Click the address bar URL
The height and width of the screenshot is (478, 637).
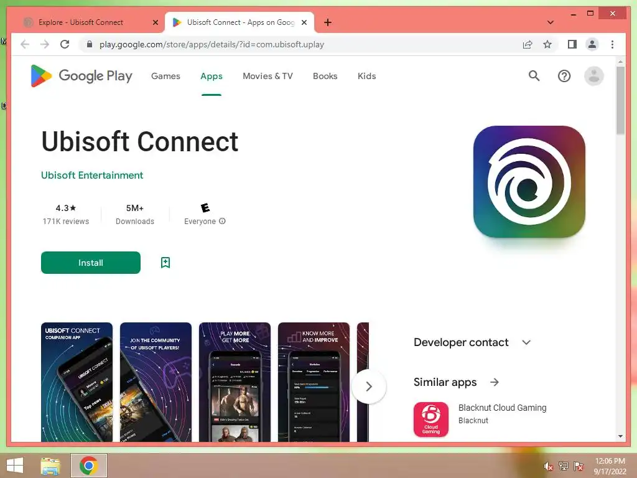(212, 44)
